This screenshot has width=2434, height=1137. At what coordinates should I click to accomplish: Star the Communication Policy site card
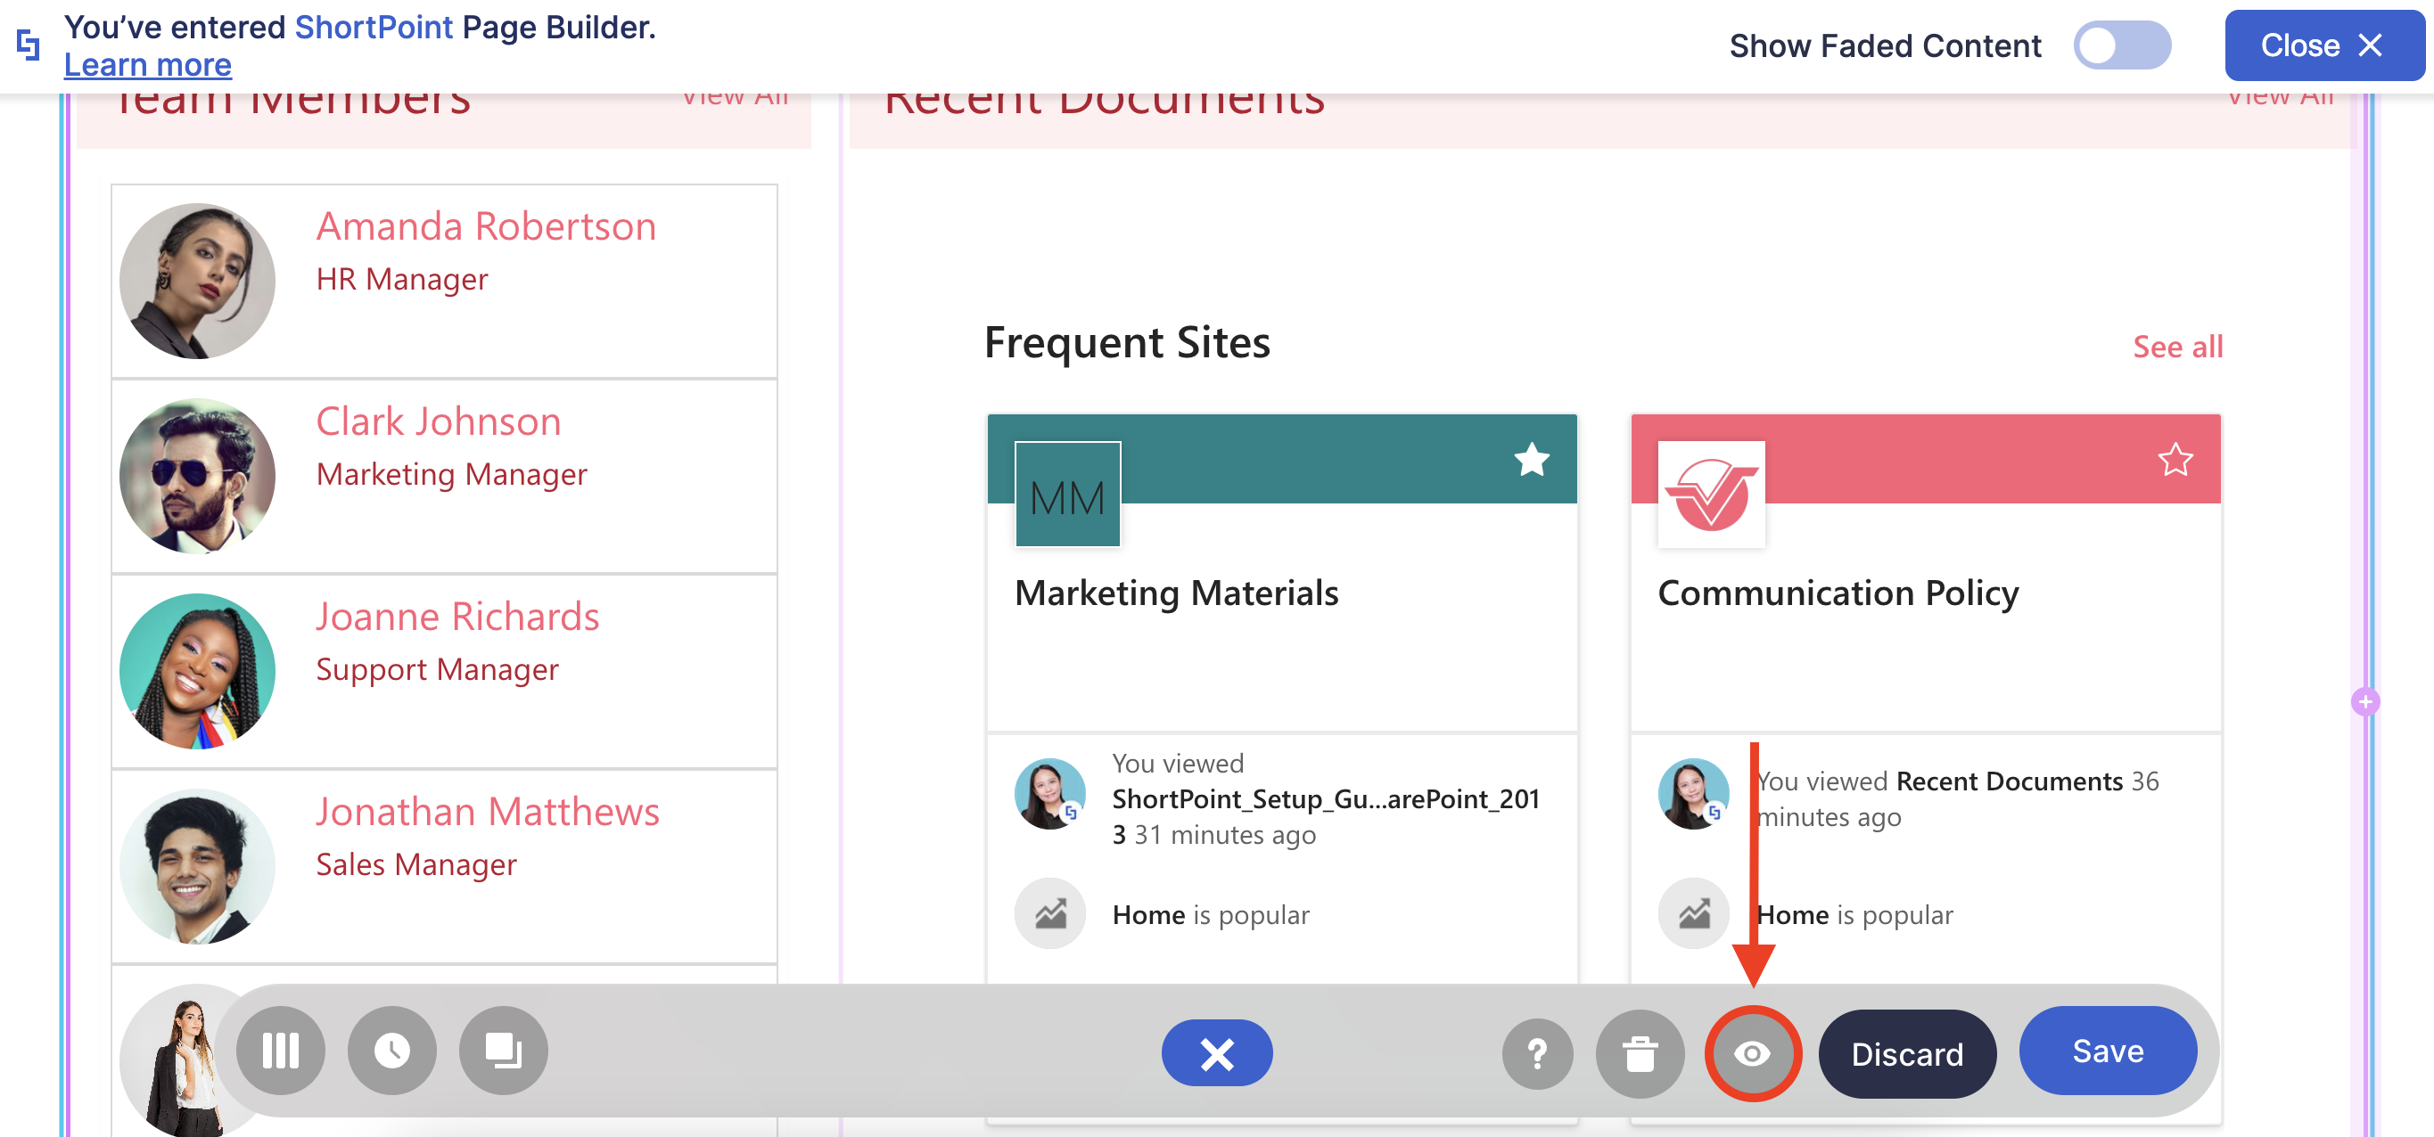(2175, 460)
